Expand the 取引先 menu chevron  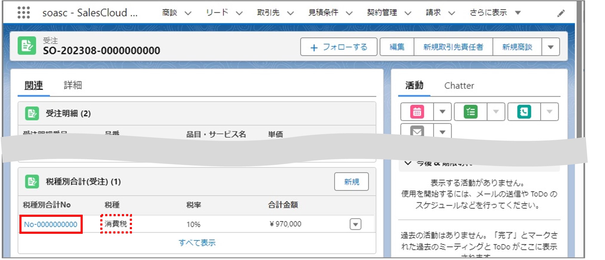(x=290, y=13)
